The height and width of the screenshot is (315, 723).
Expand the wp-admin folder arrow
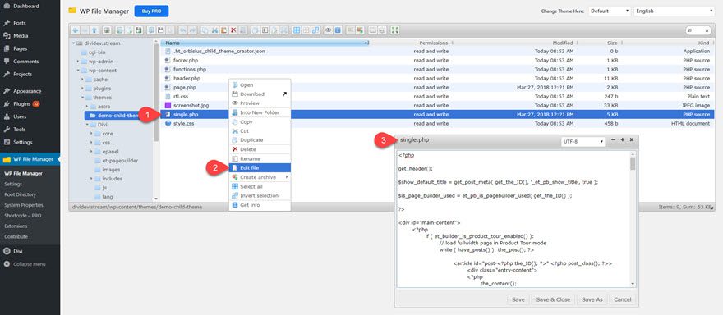78,62
